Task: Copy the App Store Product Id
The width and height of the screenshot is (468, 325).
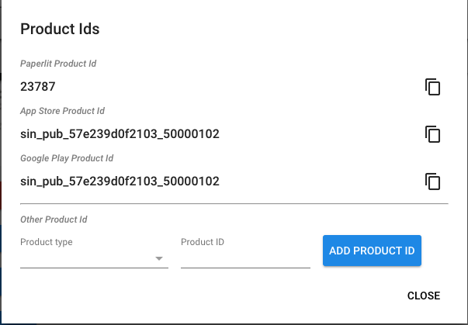Action: [x=433, y=134]
